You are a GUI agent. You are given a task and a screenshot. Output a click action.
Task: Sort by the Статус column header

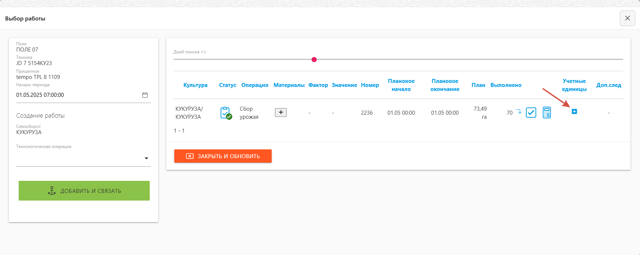click(x=227, y=85)
